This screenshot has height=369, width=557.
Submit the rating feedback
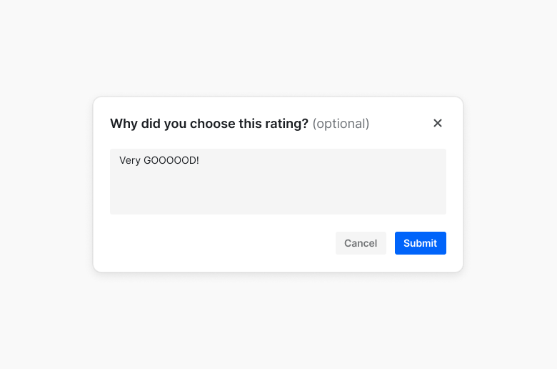(420, 243)
